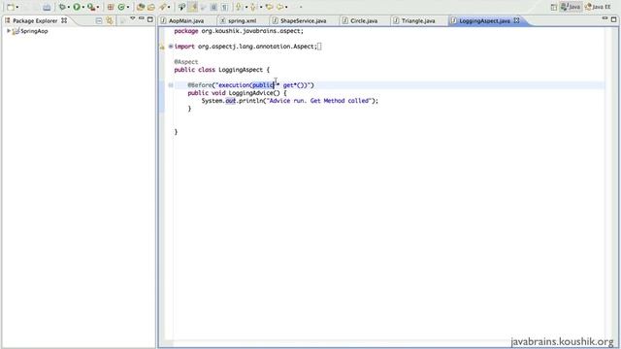
Task: Click the Search flashlight icon
Action: point(162,7)
